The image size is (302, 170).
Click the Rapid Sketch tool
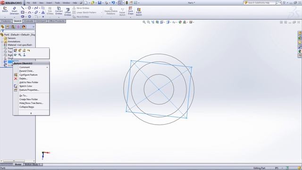click(139, 12)
